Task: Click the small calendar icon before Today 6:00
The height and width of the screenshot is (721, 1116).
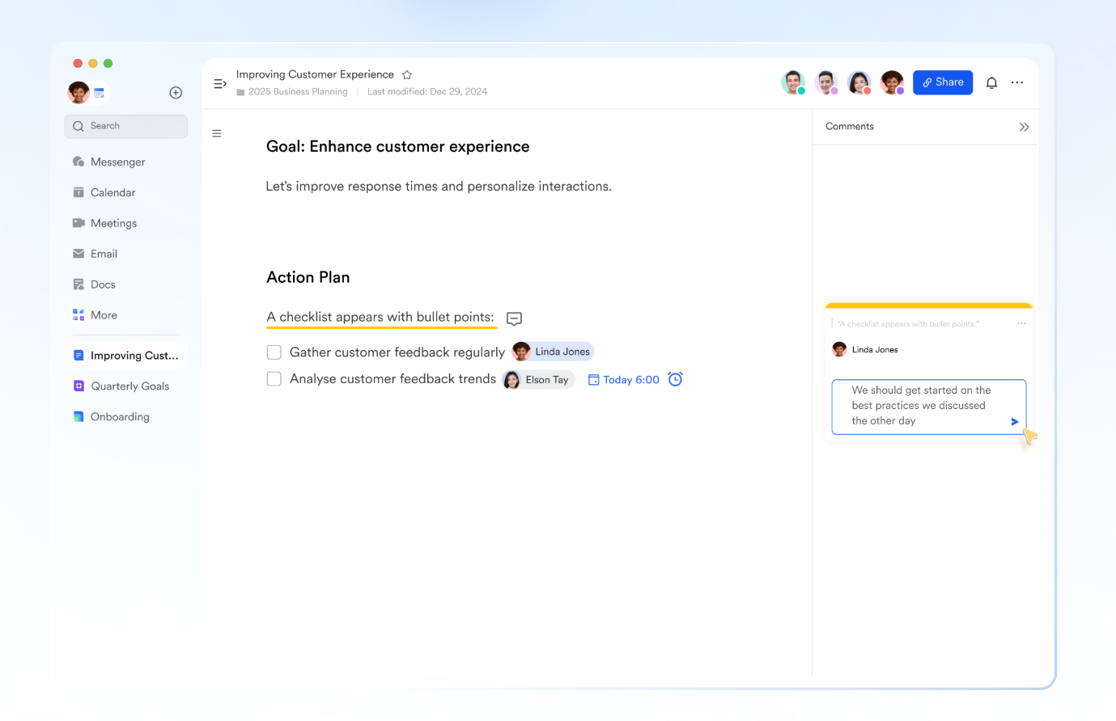Action: [593, 380]
